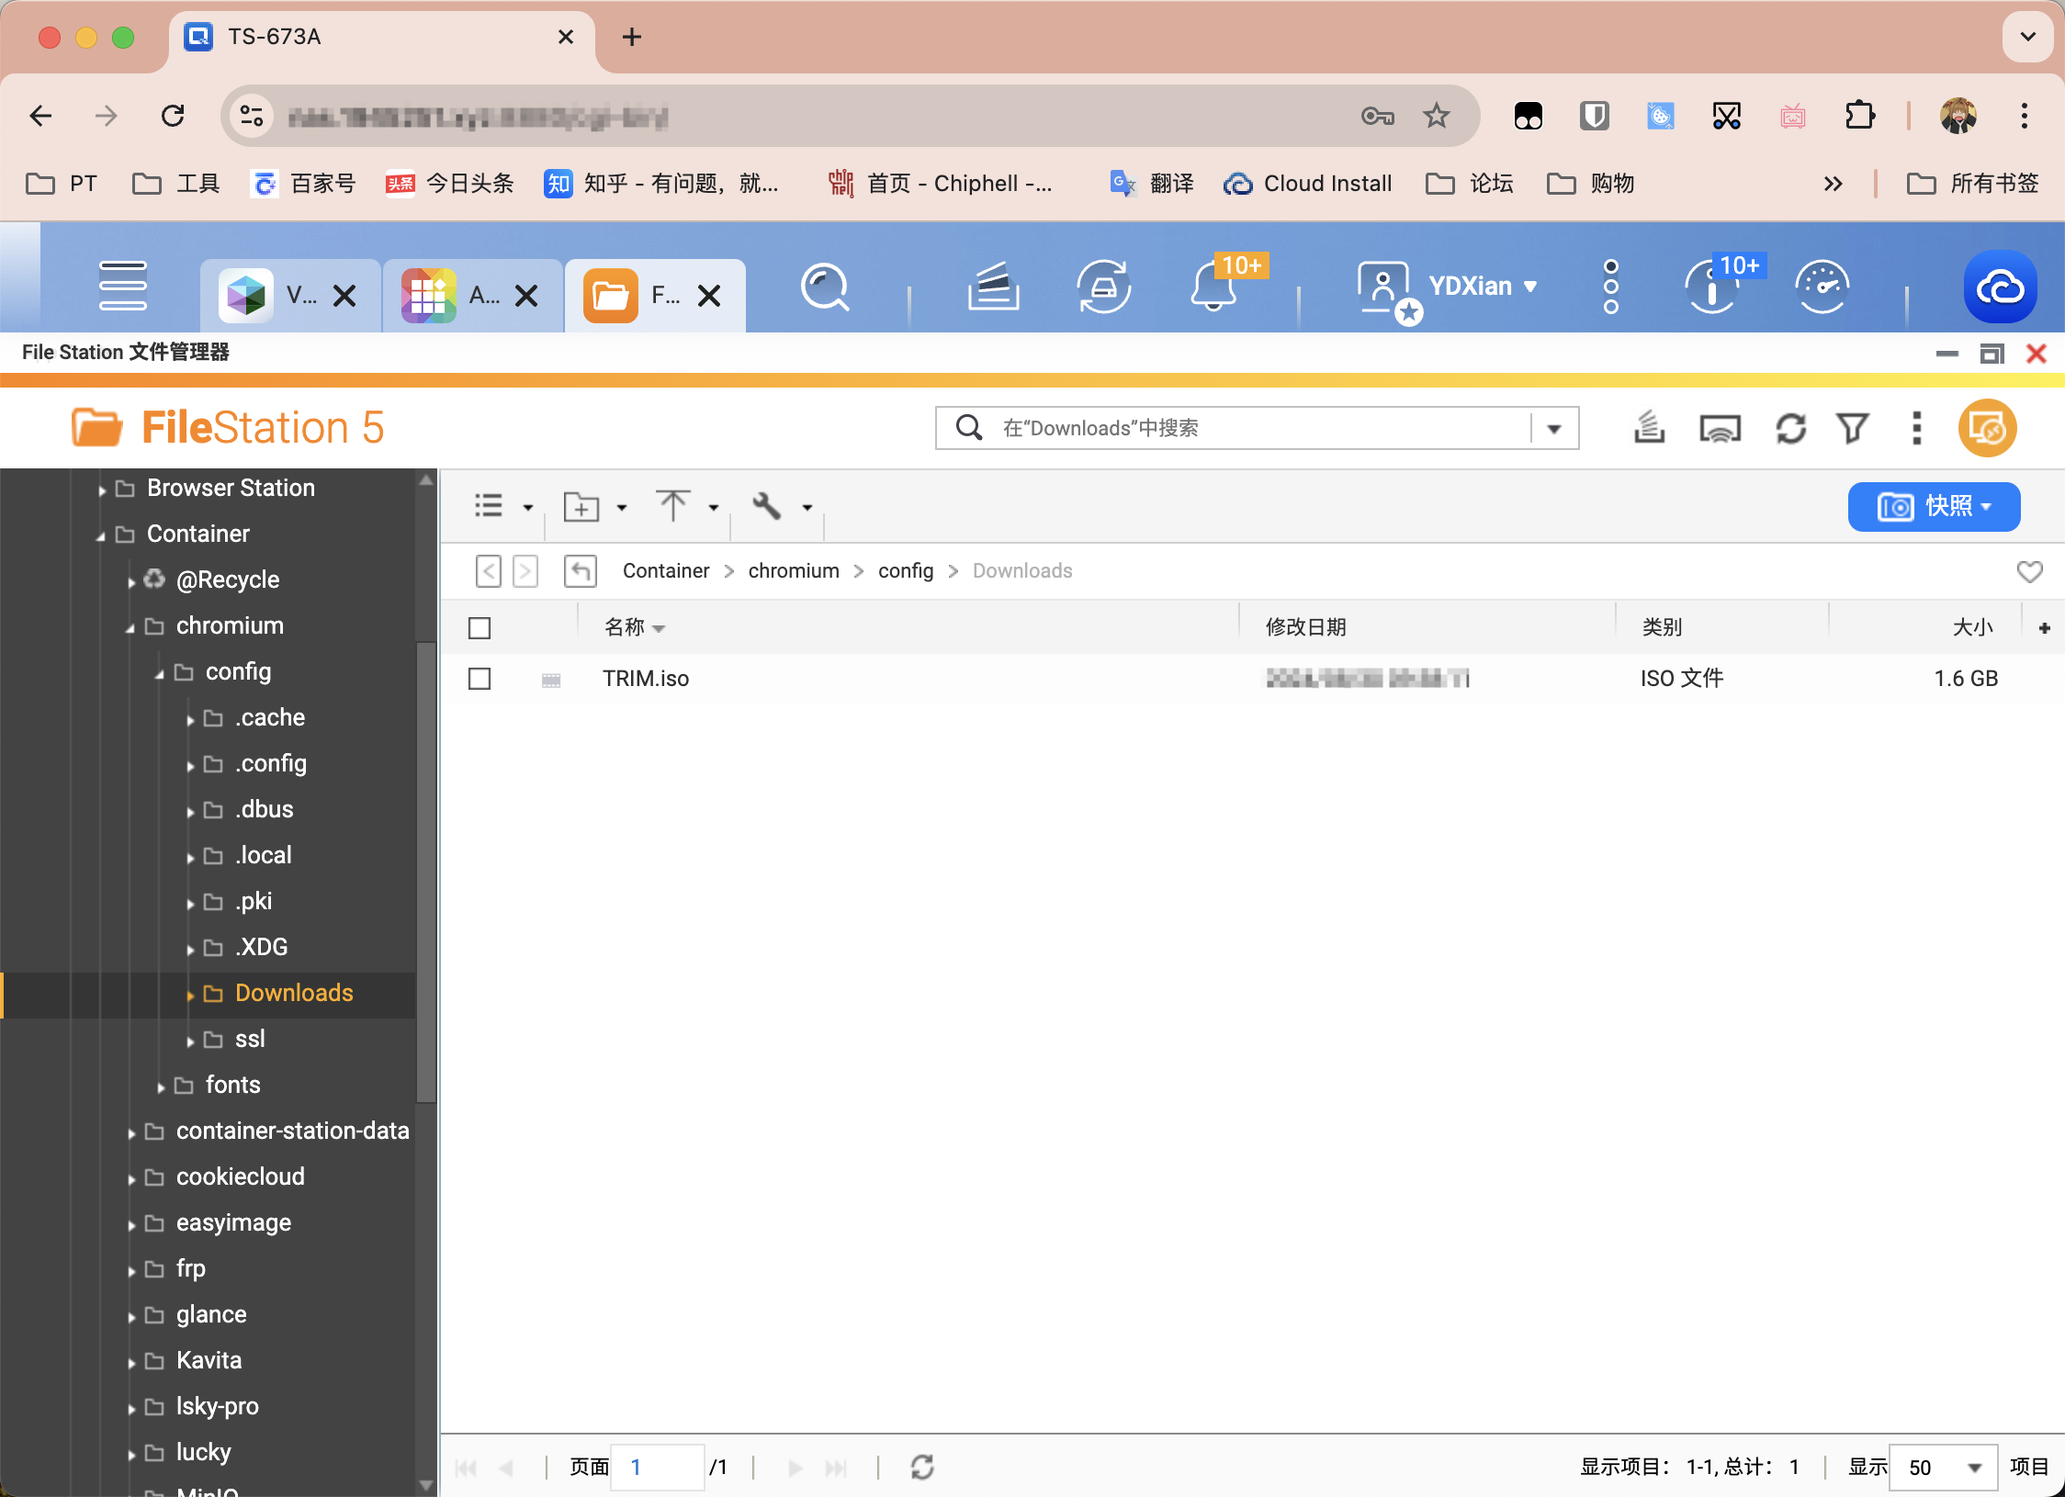Expand the Browser Station tree node
Image resolution: width=2065 pixels, height=1497 pixels.
(x=101, y=490)
